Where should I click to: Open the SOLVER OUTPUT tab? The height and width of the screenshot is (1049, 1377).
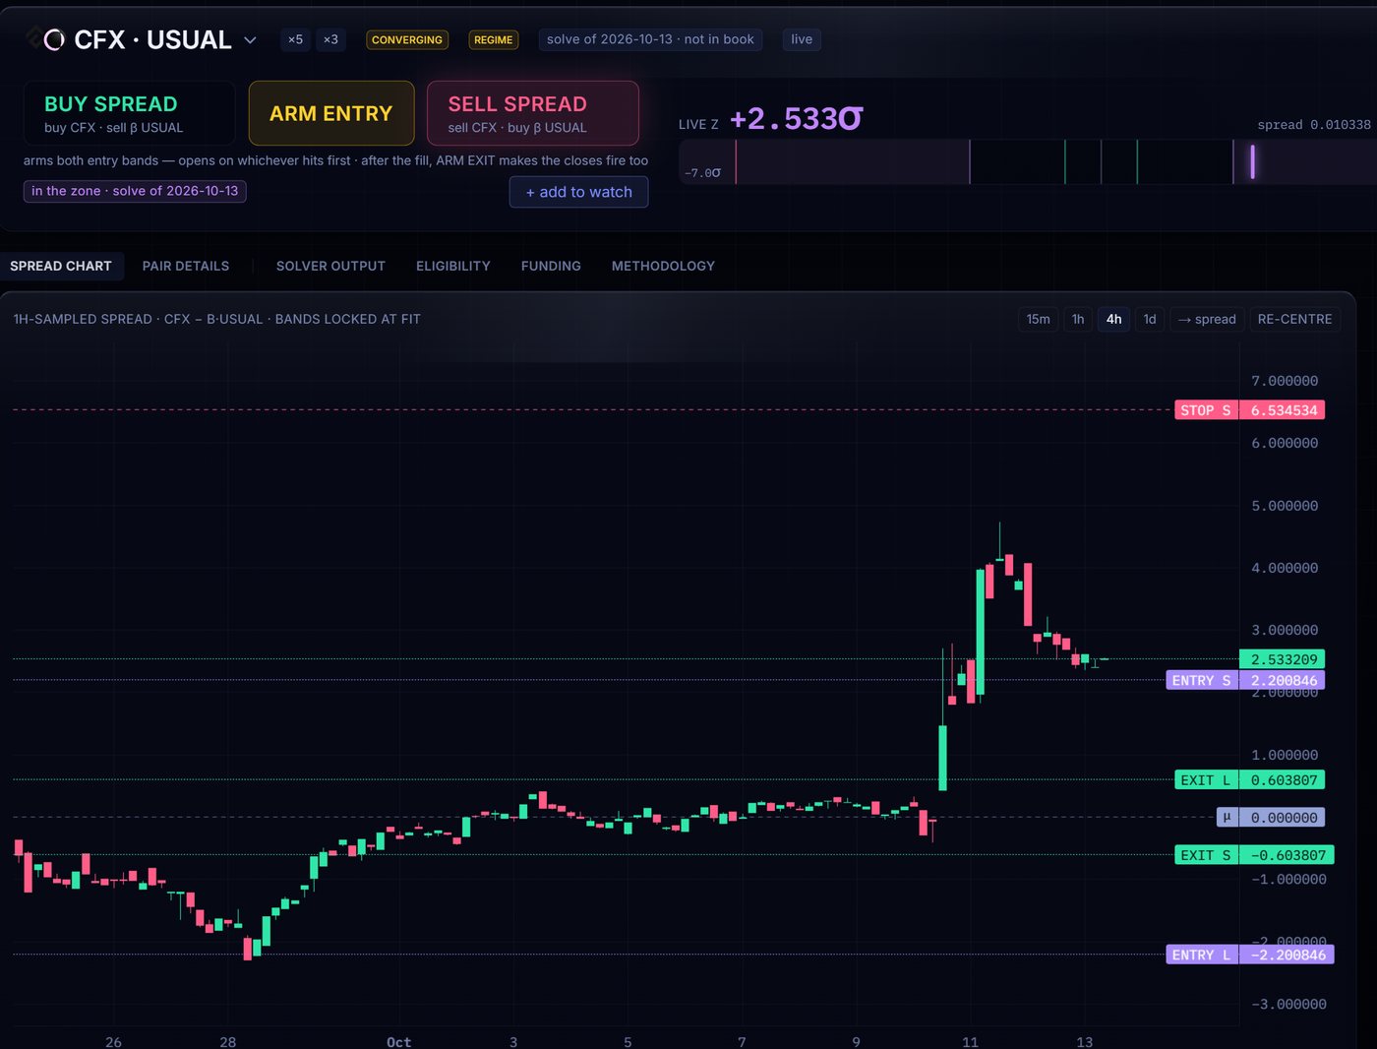point(330,266)
